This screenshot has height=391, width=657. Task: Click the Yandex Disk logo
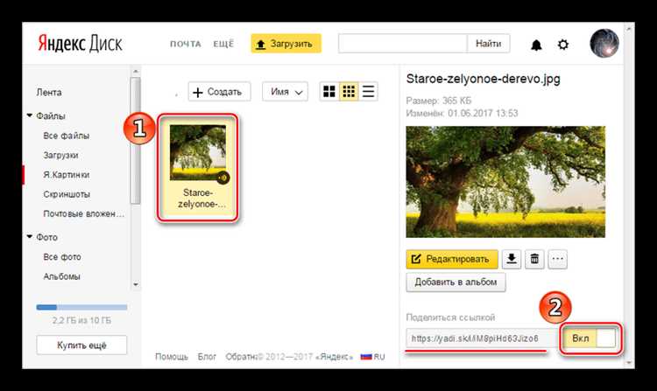tap(80, 44)
